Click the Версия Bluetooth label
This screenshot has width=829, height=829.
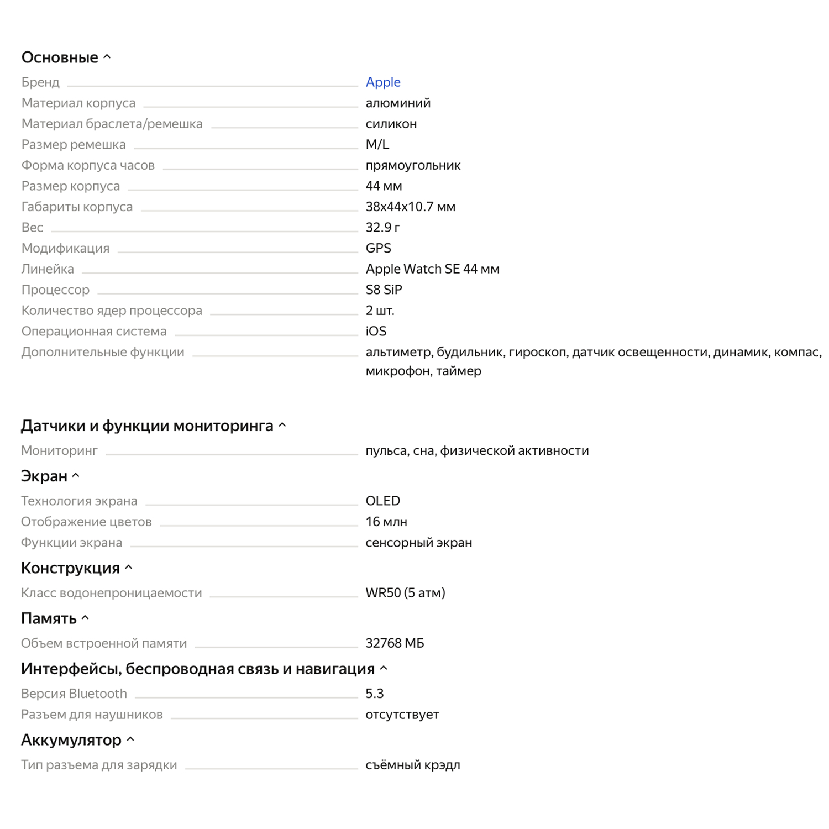[74, 694]
